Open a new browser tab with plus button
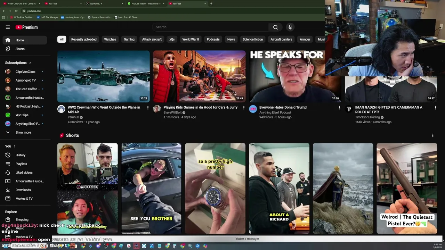 211,3
